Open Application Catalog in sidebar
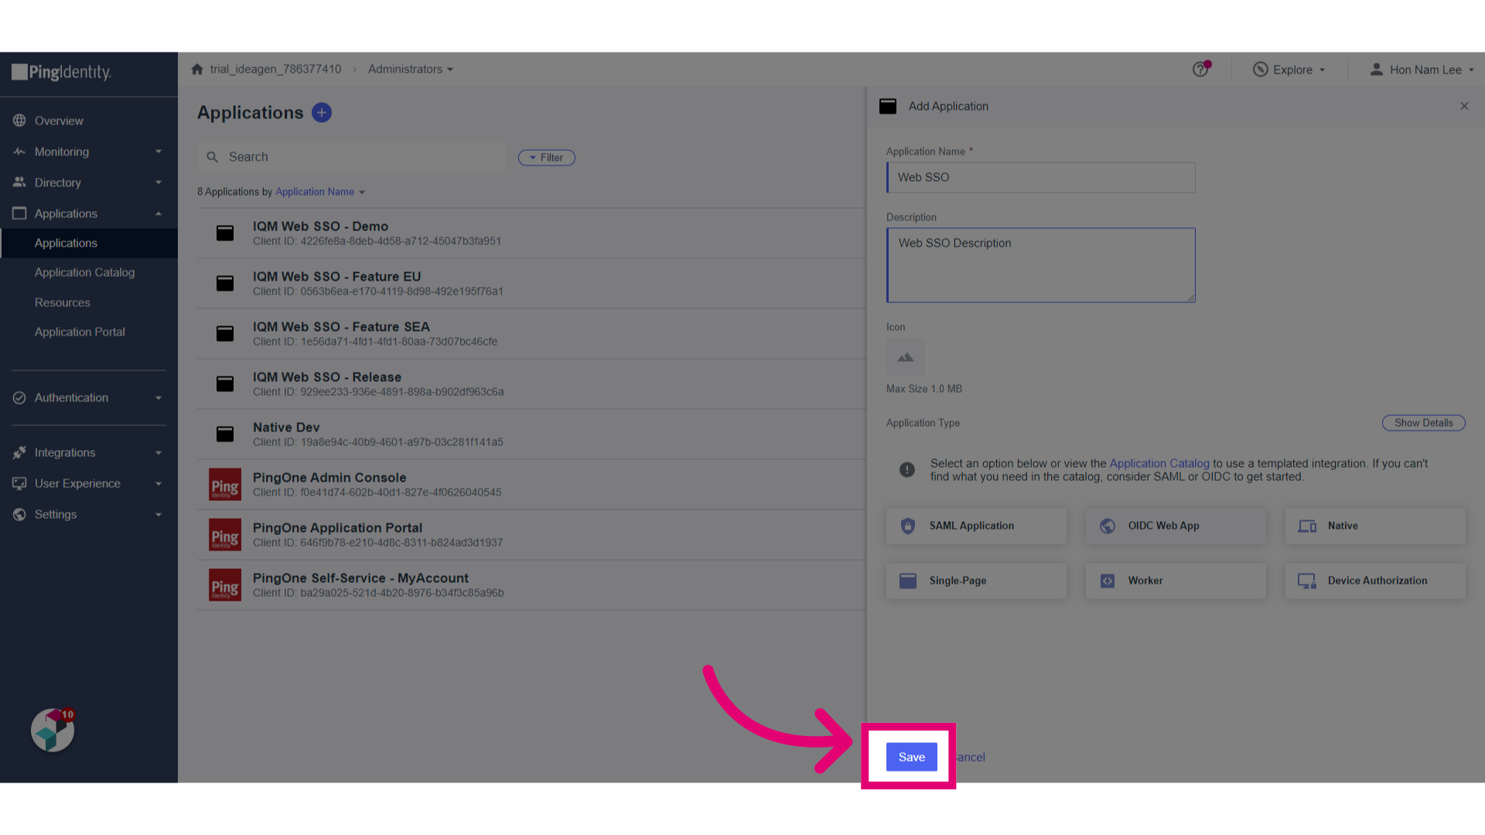This screenshot has height=835, width=1485. coord(84,272)
